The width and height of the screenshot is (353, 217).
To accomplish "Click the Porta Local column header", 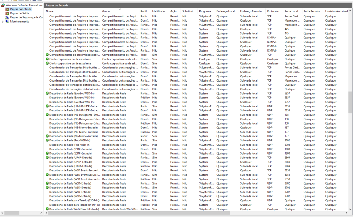I will pyautogui.click(x=291, y=11).
